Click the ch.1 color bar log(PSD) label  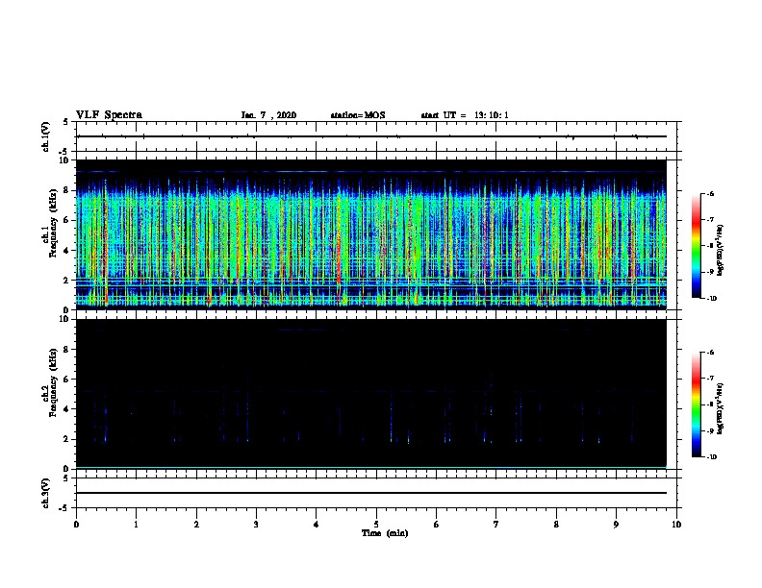tap(721, 251)
